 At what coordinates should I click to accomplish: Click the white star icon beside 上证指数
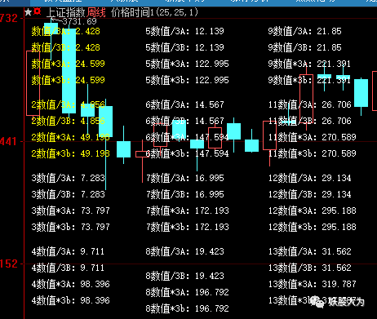29,12
